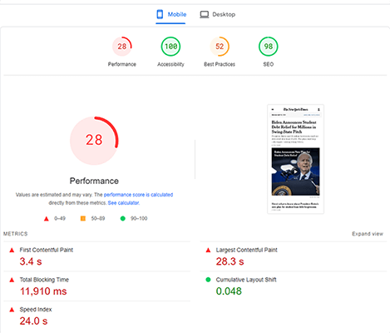Click the Total Blocking Time metric label
Screen dimensions: 390x333
(x=44, y=280)
